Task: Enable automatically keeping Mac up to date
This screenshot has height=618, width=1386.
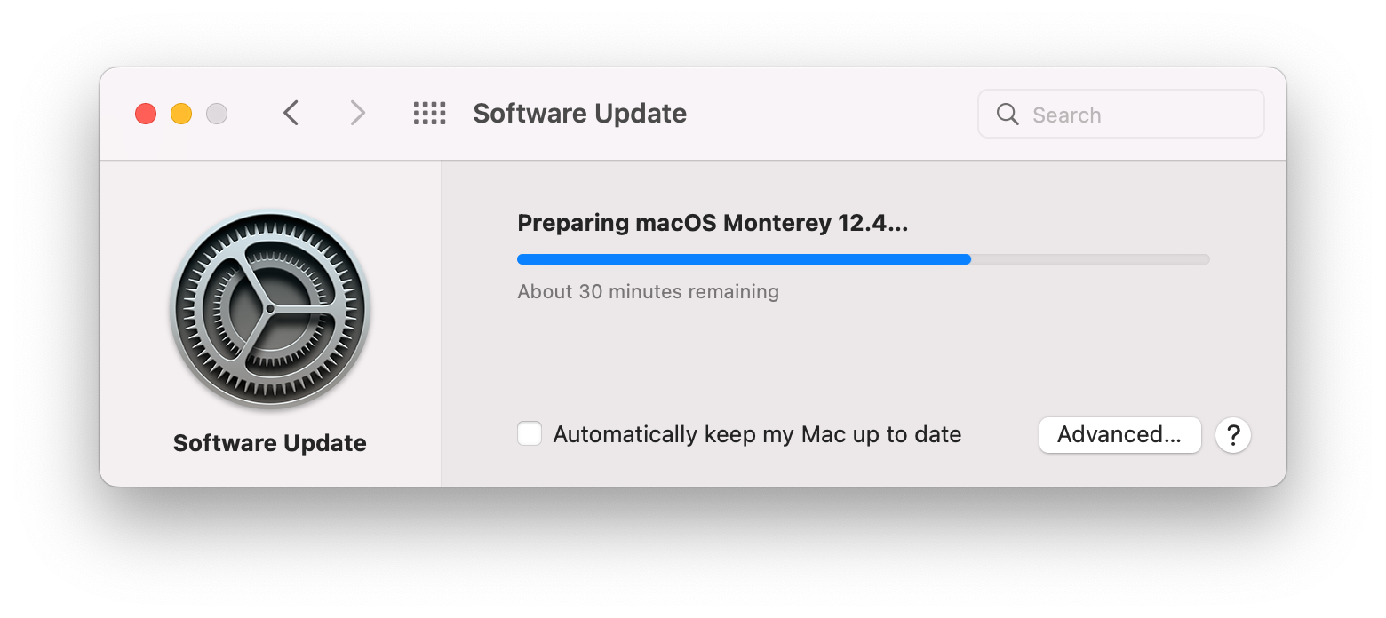Action: pyautogui.click(x=530, y=434)
